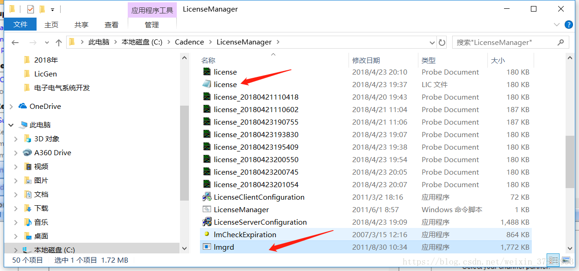Click LicenseManager in address breadcrumb
The height and width of the screenshot is (271, 579).
[x=244, y=42]
